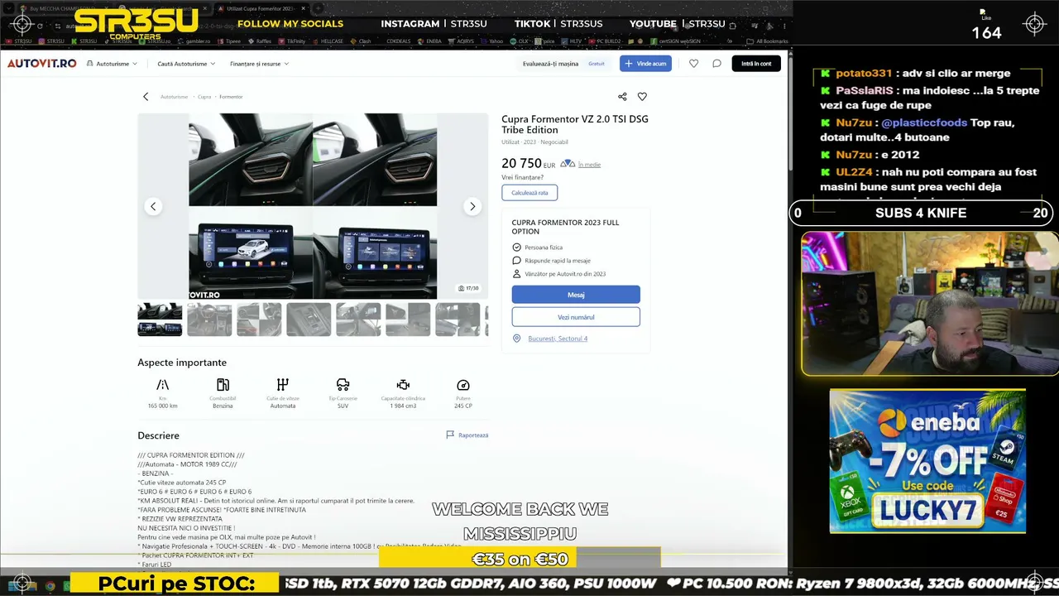Click the 245 CP power value
1059x596 pixels.
point(463,406)
